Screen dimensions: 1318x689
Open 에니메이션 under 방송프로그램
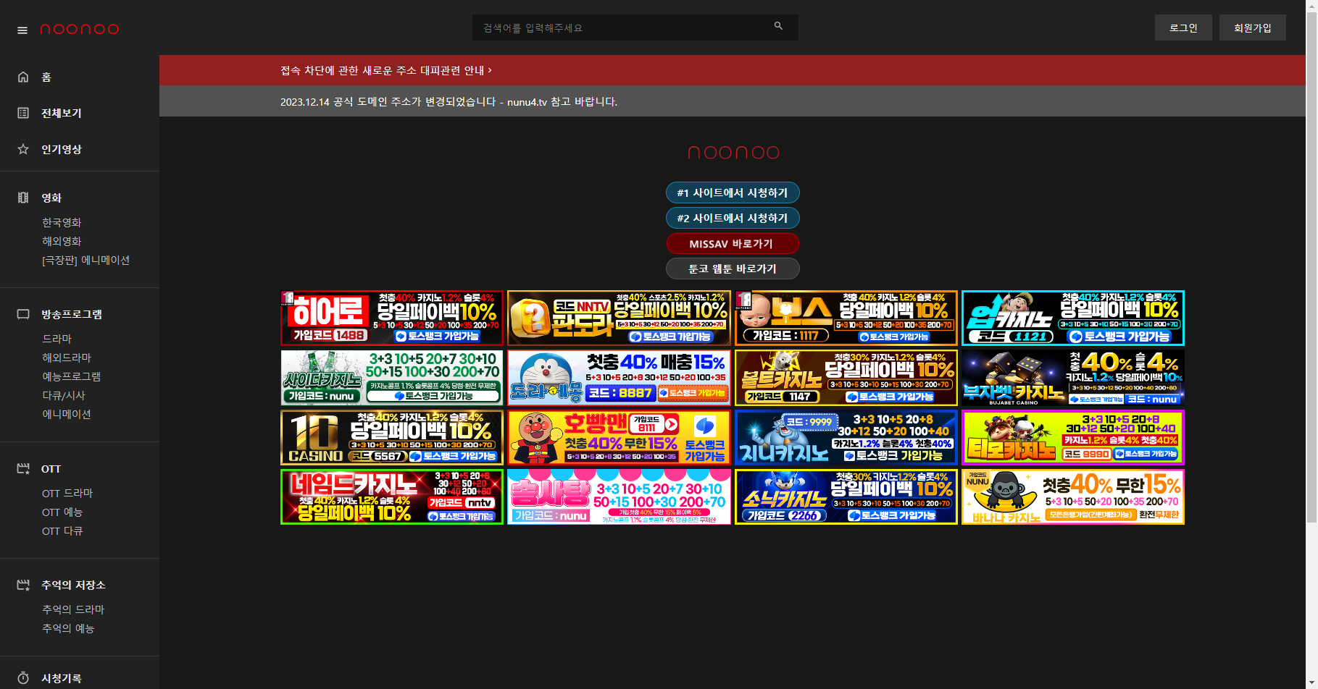67,414
